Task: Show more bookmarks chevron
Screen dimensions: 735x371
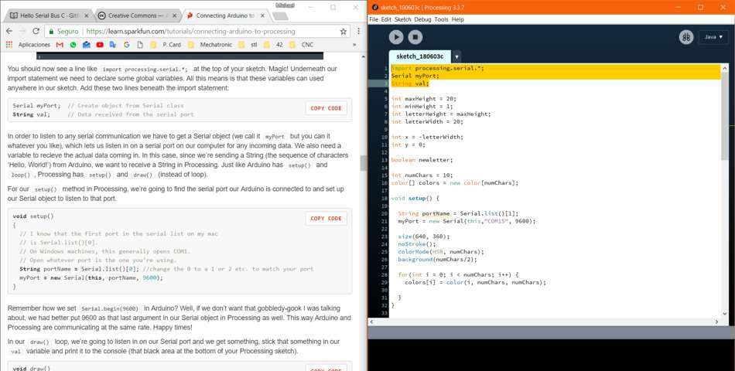Action: [354, 45]
